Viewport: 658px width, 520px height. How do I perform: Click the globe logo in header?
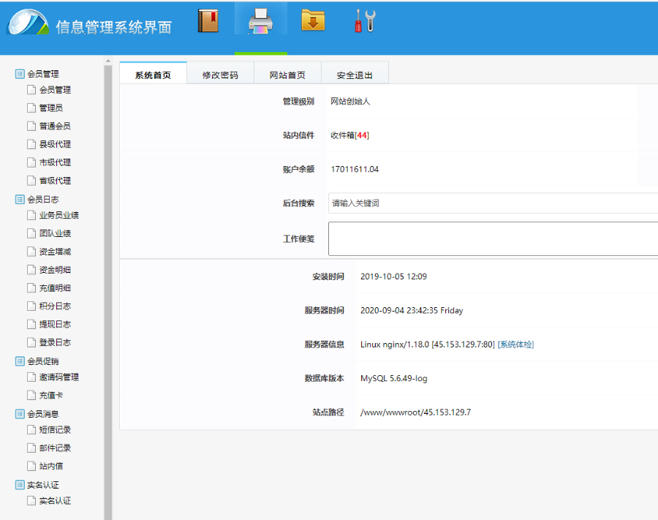28,23
